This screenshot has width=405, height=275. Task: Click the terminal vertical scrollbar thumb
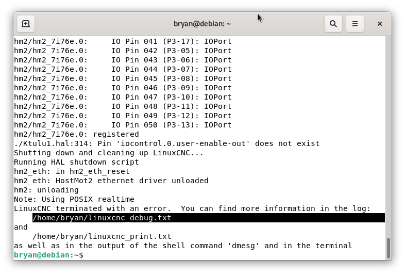(x=388, y=248)
